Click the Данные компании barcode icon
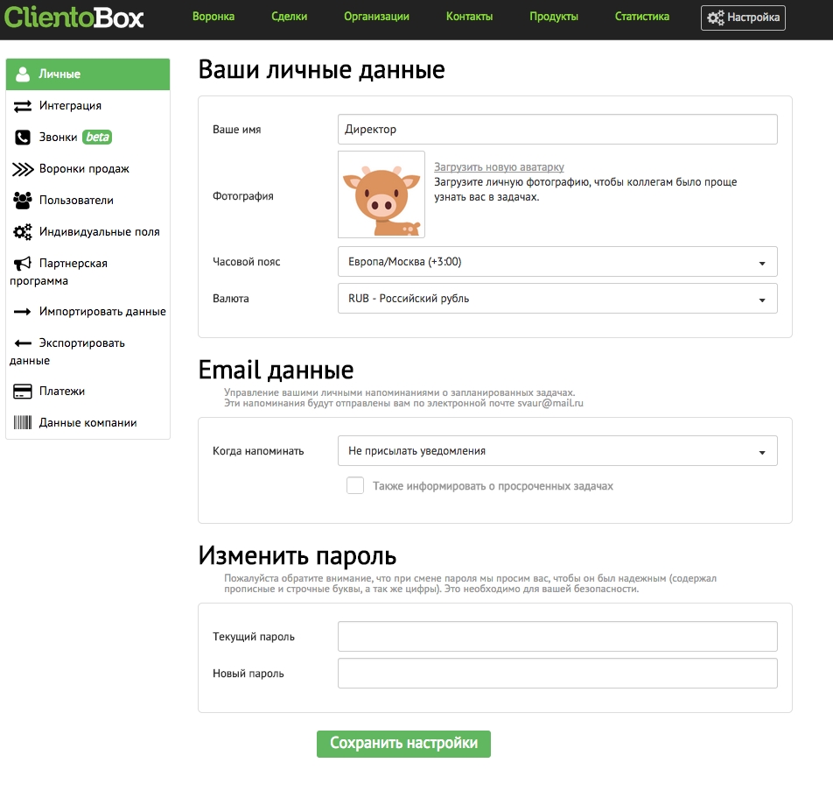 tap(23, 423)
